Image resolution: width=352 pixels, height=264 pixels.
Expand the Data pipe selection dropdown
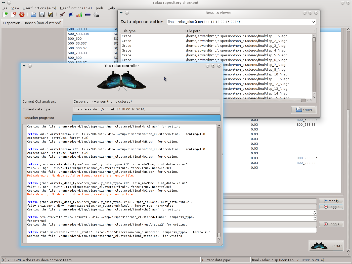point(313,22)
